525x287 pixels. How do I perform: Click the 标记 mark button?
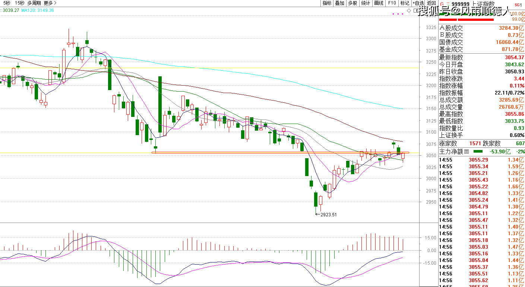pos(405,3)
